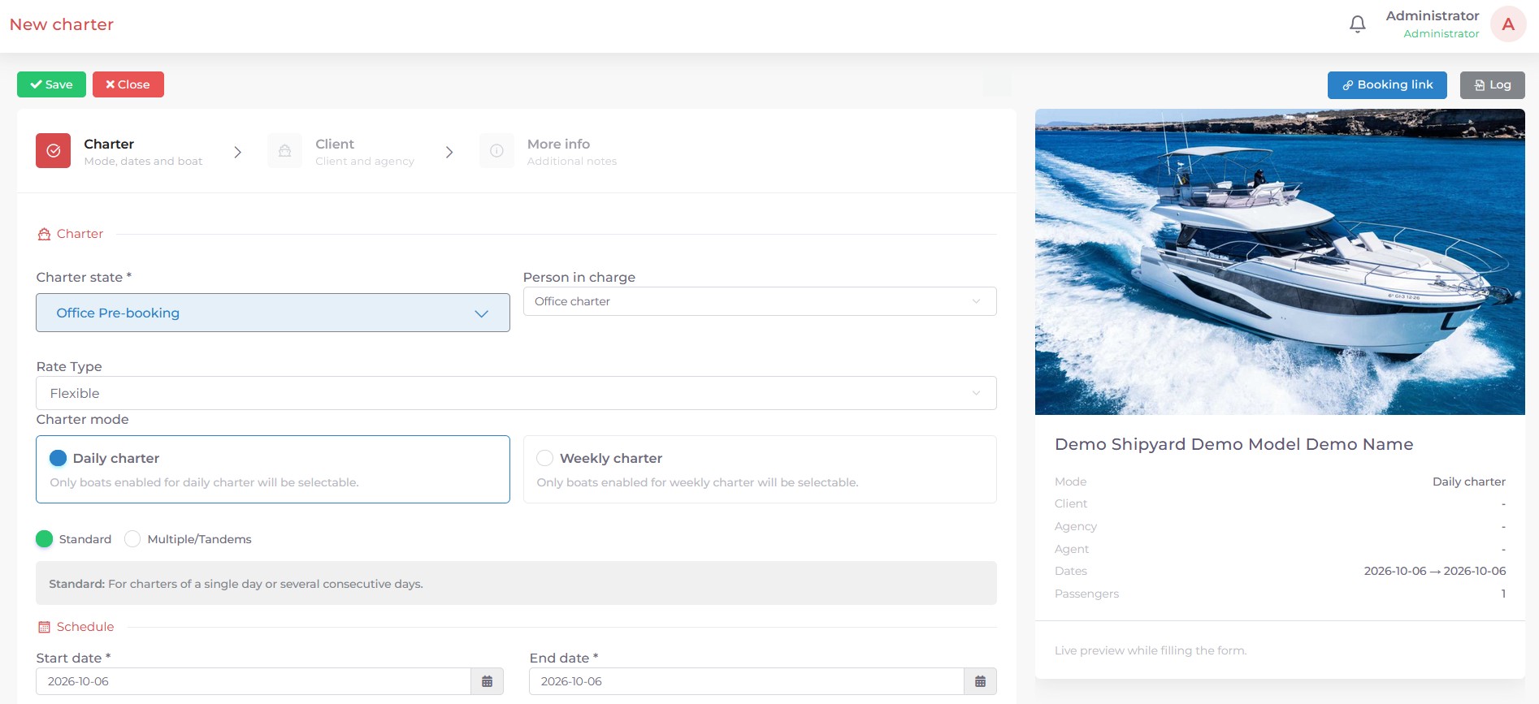1539x704 pixels.
Task: Open the Start date calendar picker
Action: click(x=487, y=681)
